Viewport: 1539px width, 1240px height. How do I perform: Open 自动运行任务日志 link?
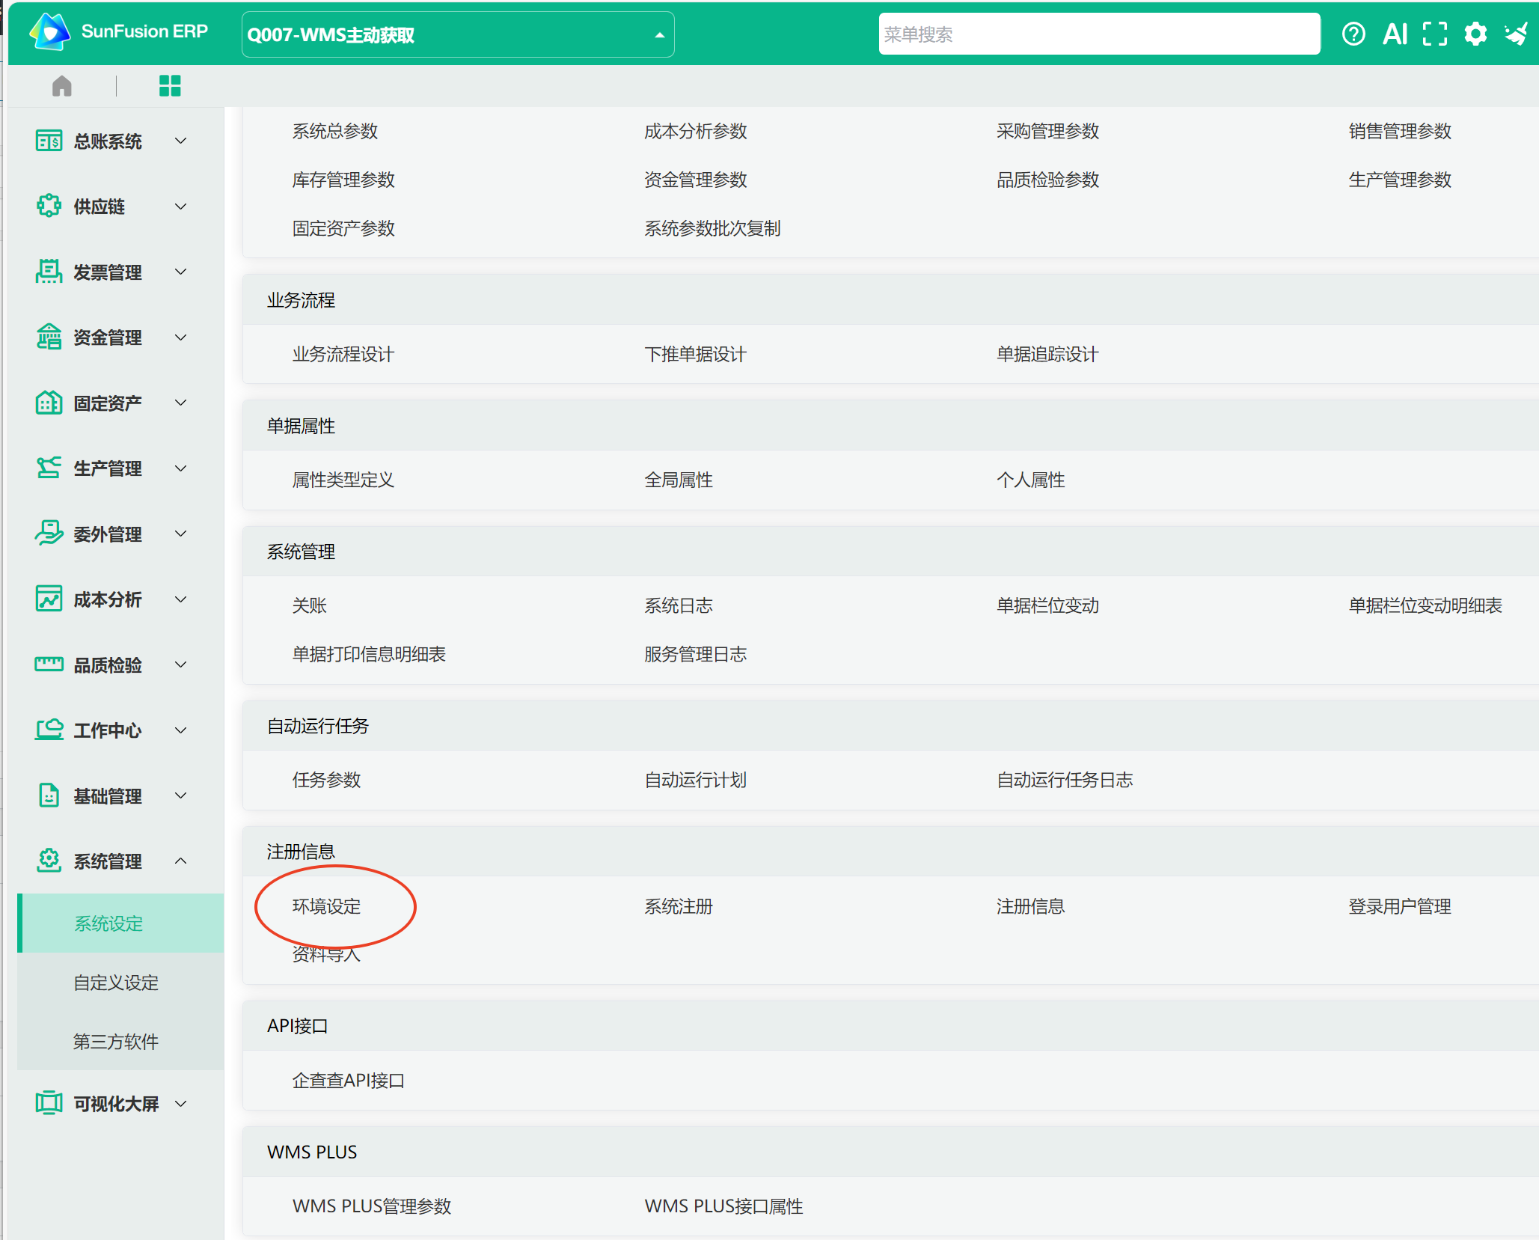[x=1065, y=780]
